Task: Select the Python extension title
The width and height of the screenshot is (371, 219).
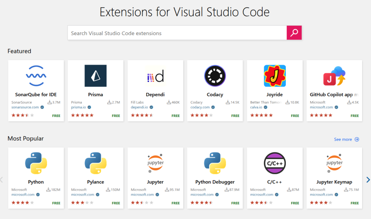Action: 36,182
